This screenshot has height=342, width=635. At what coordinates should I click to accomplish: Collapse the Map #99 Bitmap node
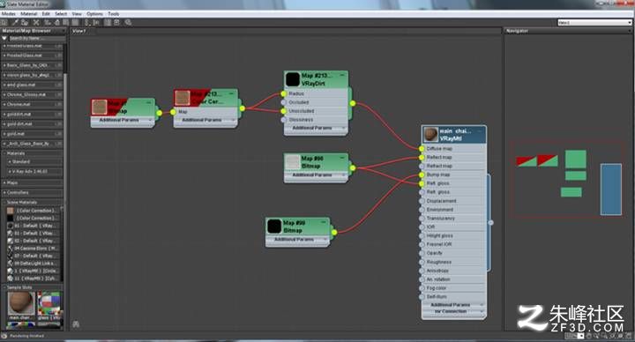(x=324, y=222)
